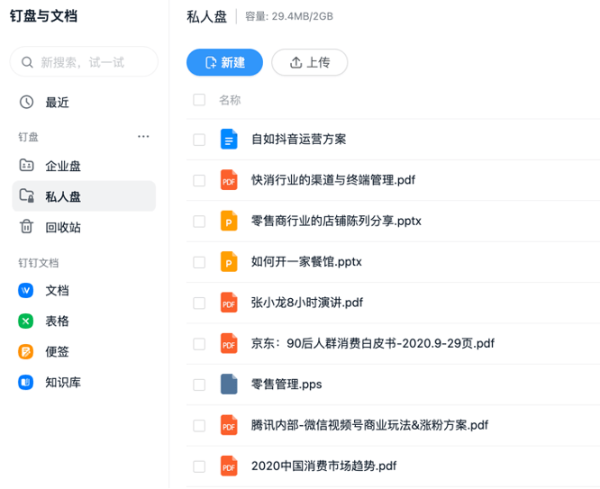The image size is (600, 489).
Task: Open file 腾讯内部-微信视频号商业玩法&涨粉方案.pdf
Action: point(369,425)
